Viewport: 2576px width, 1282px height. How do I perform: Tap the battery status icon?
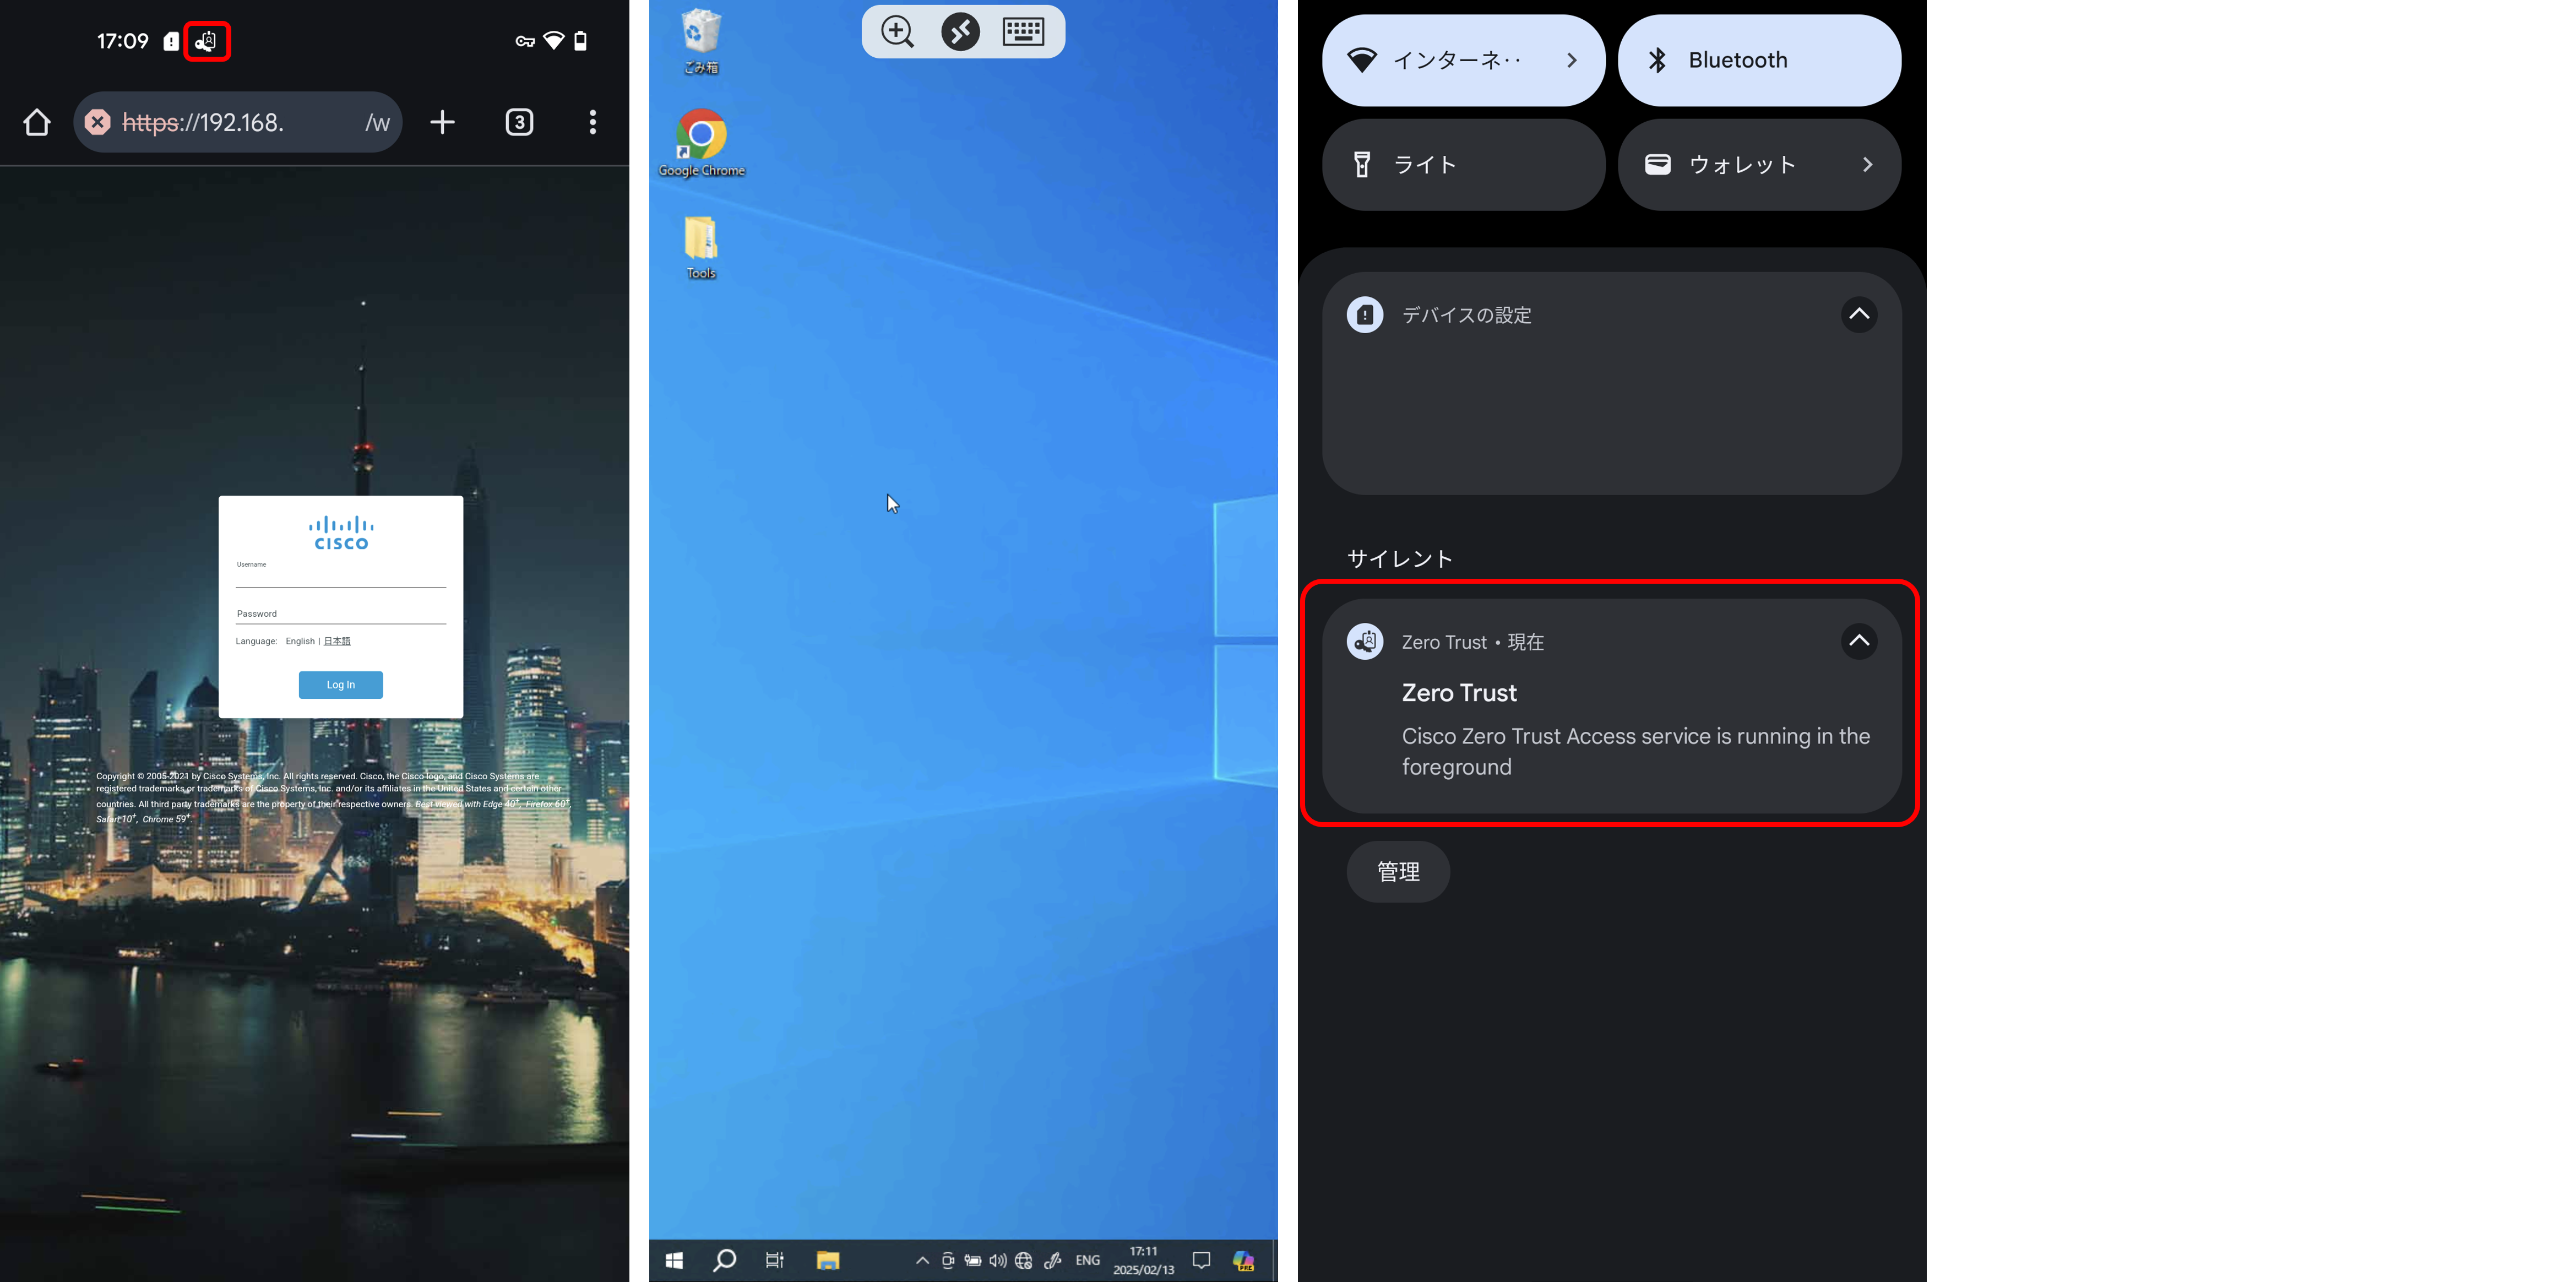pos(580,41)
